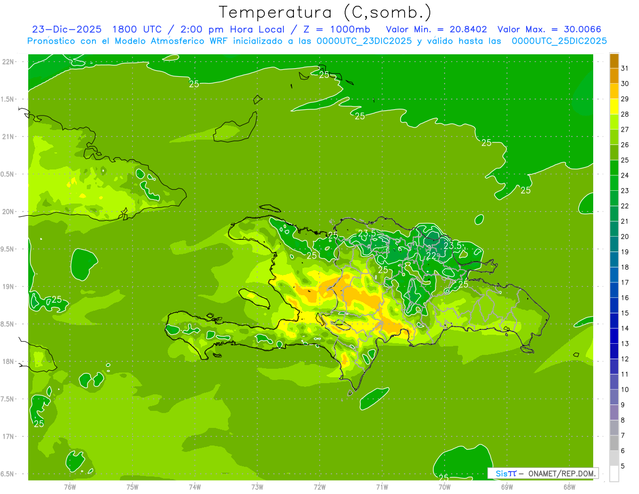Click the Valor Min. = 20.8402 text

click(437, 29)
